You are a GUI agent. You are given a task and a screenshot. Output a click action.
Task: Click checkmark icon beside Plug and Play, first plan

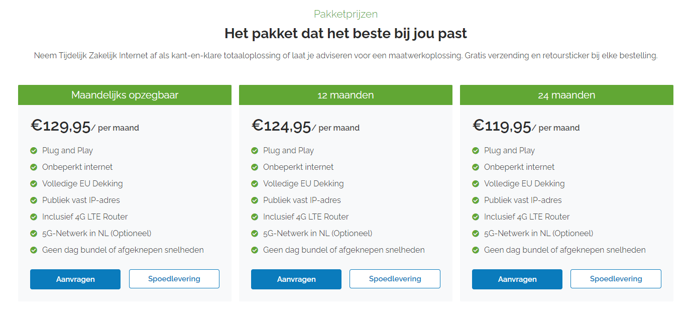(34, 151)
